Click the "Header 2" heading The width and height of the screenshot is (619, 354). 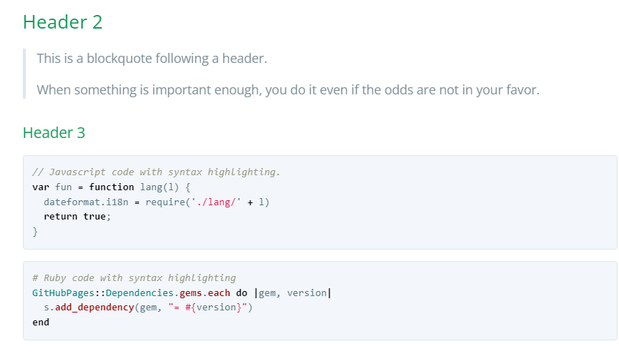click(x=63, y=22)
